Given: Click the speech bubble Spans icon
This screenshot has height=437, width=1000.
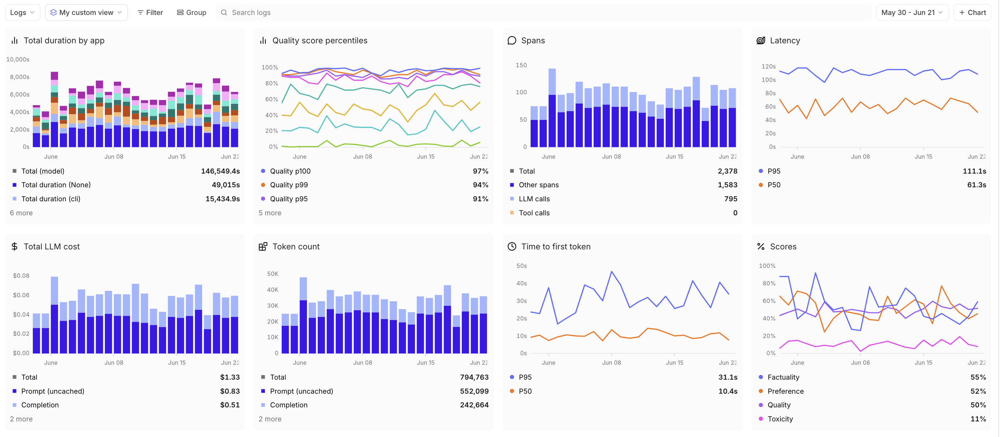Looking at the screenshot, I should tap(512, 40).
